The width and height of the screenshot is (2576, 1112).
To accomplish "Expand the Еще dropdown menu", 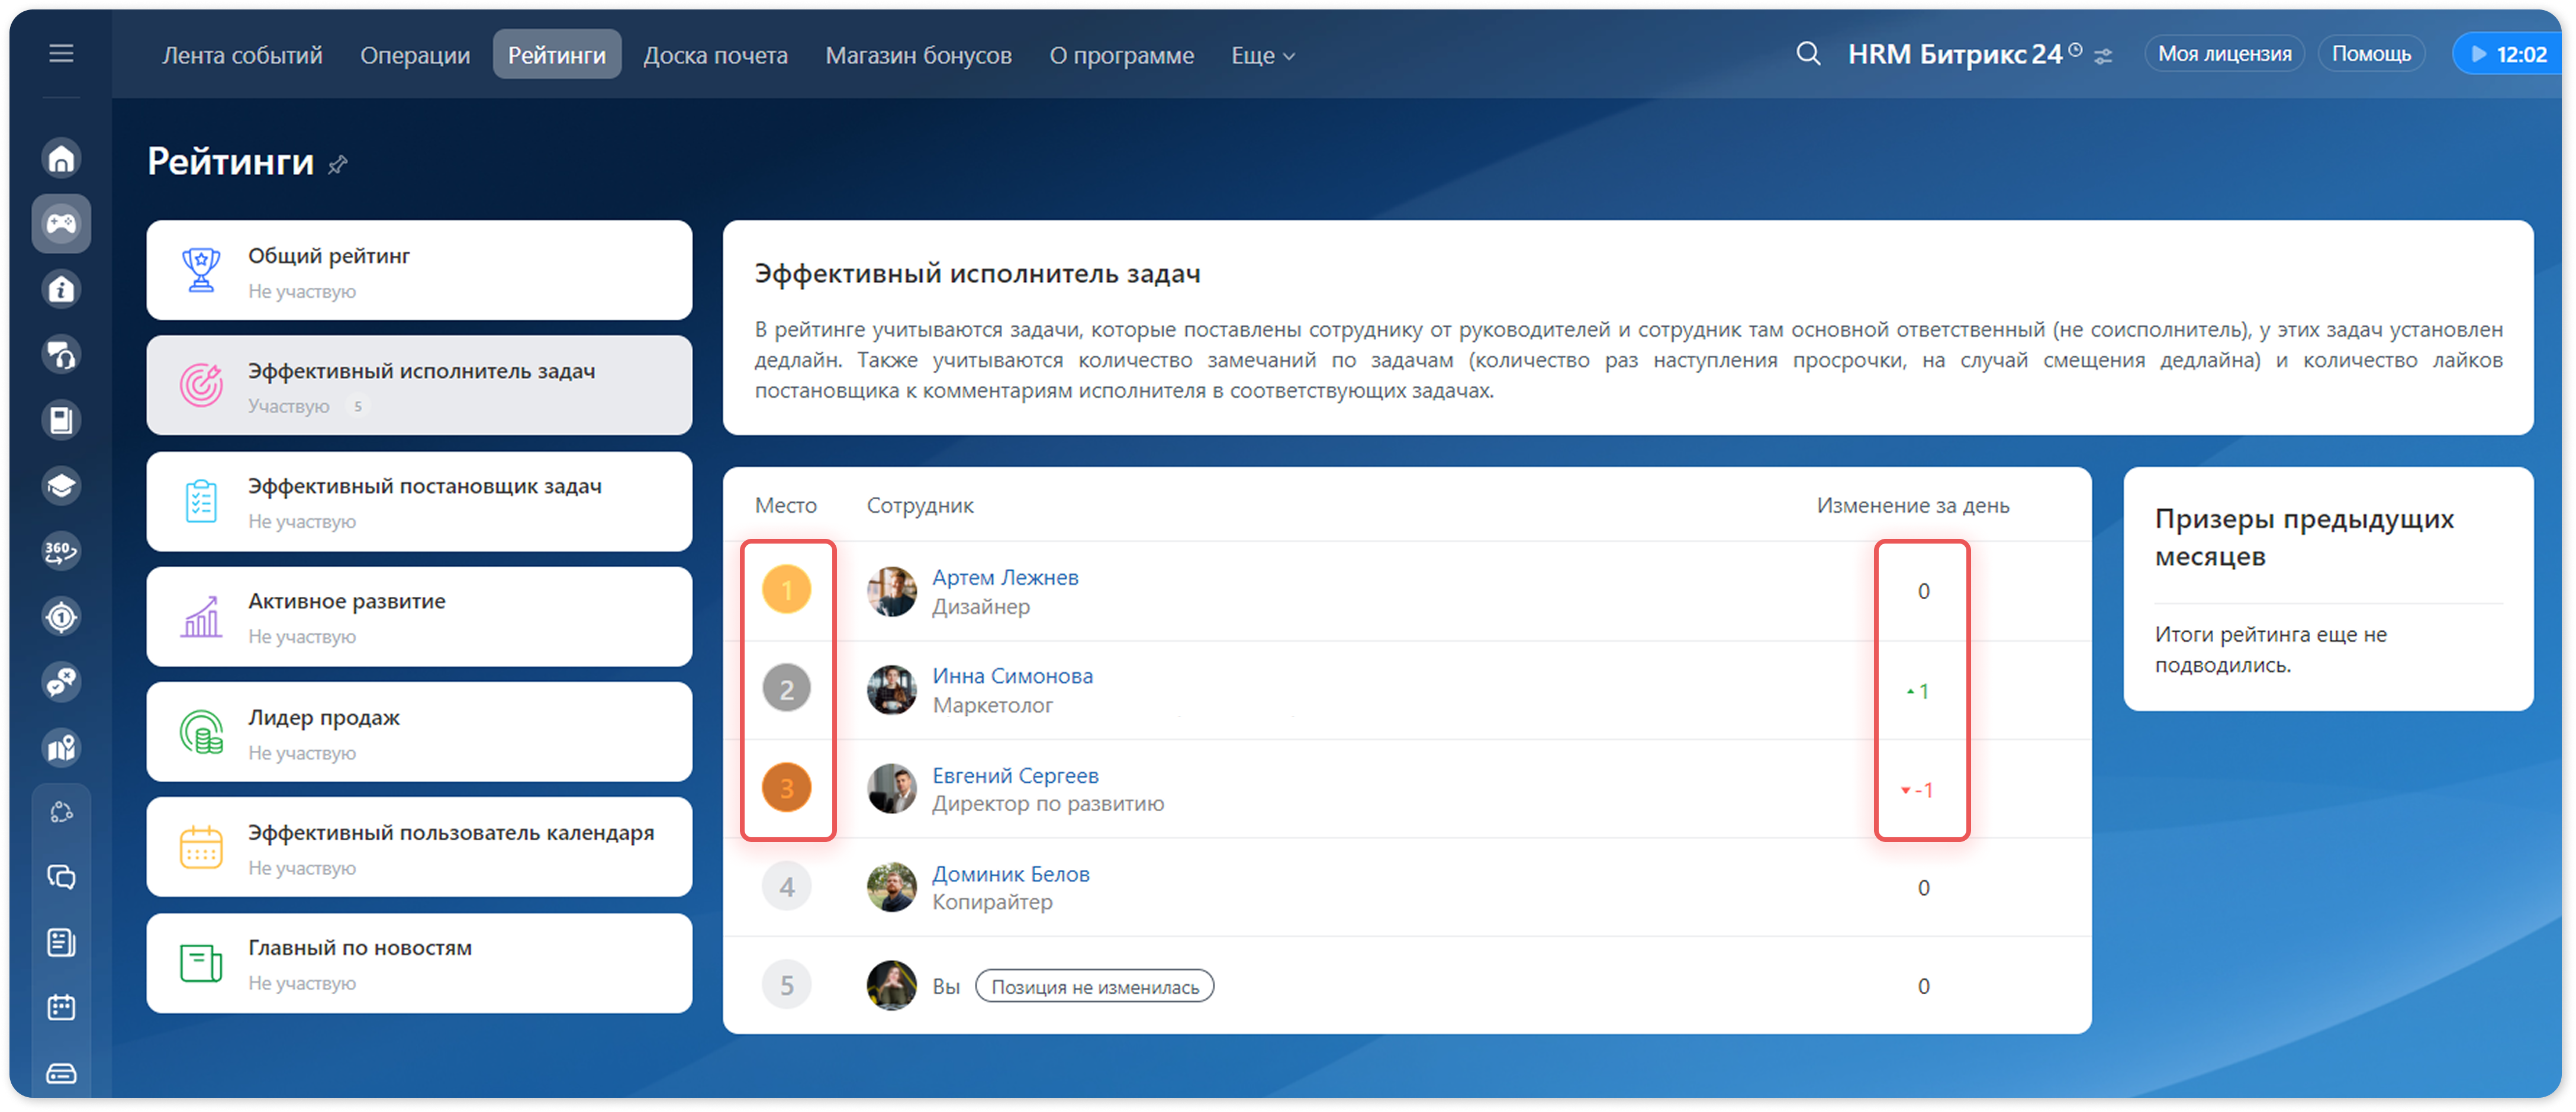I will tap(1263, 56).
